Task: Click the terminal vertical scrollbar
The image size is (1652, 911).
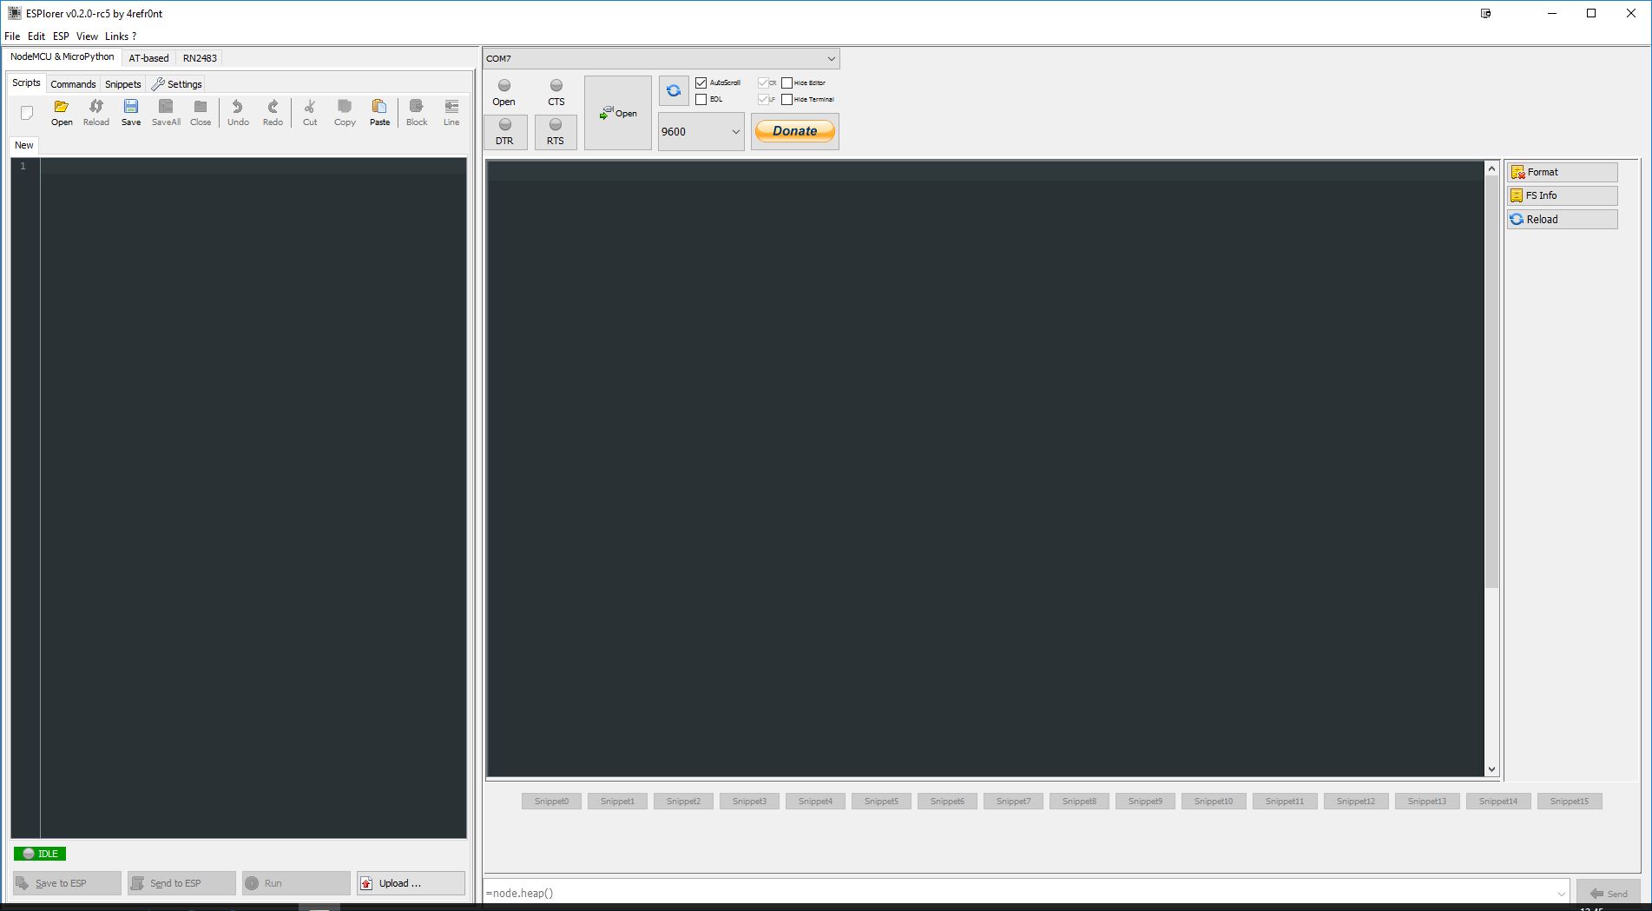Action: point(1491,434)
